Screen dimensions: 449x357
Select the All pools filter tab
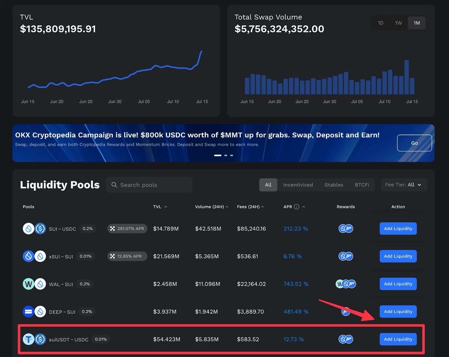point(268,185)
